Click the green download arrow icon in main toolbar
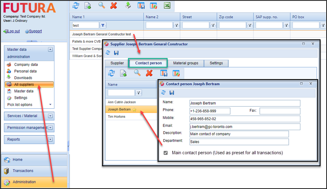Image resolution: width=327 pixels, height=189 pixels. coord(128,6)
